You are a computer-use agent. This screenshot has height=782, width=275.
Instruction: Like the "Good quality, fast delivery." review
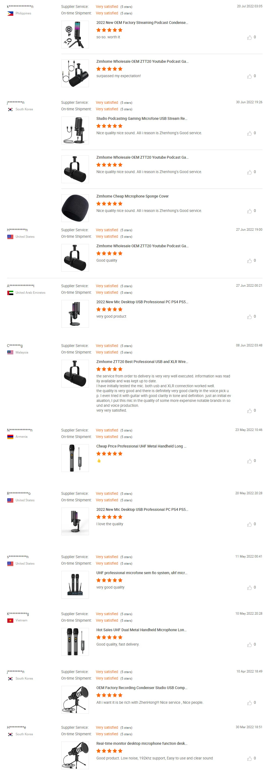tap(249, 645)
